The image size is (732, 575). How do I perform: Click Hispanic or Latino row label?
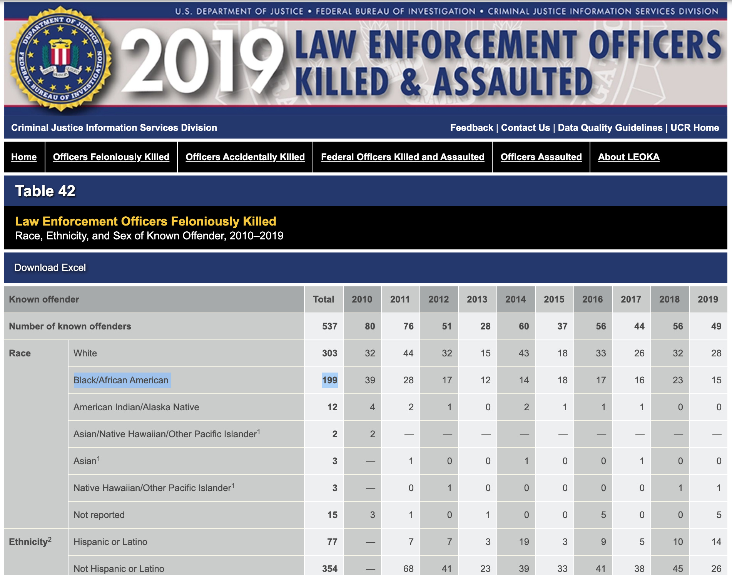pyautogui.click(x=110, y=542)
